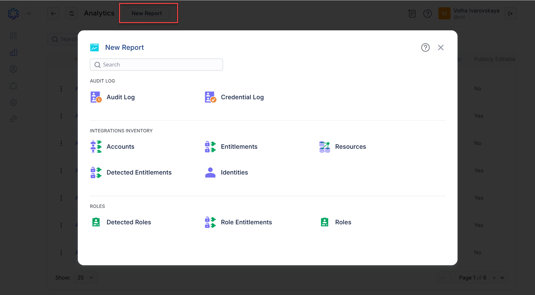Open the Settings gear in sidebar

[13, 102]
